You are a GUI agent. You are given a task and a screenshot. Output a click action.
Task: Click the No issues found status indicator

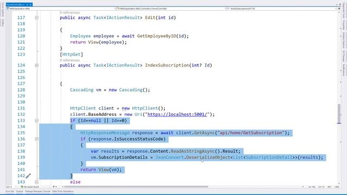coord(30,187)
